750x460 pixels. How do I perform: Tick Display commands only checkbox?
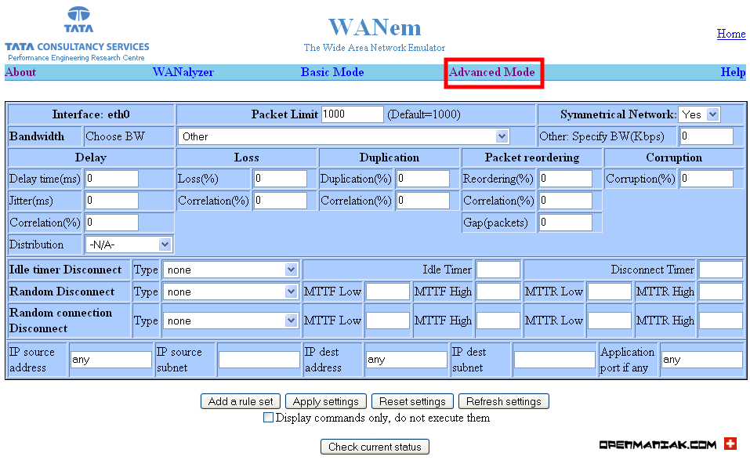(x=268, y=418)
